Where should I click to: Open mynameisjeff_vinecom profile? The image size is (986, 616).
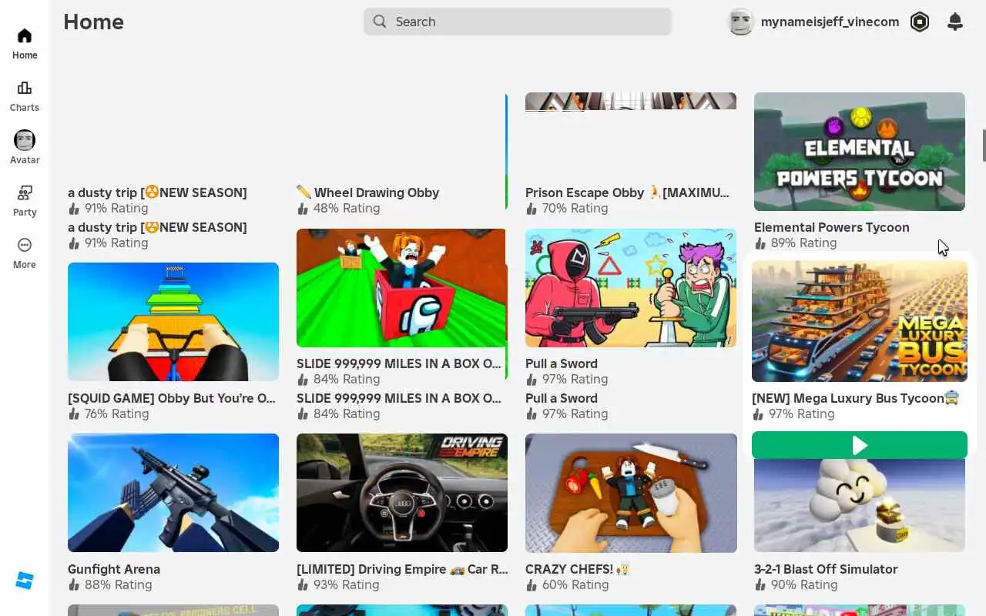(x=814, y=22)
